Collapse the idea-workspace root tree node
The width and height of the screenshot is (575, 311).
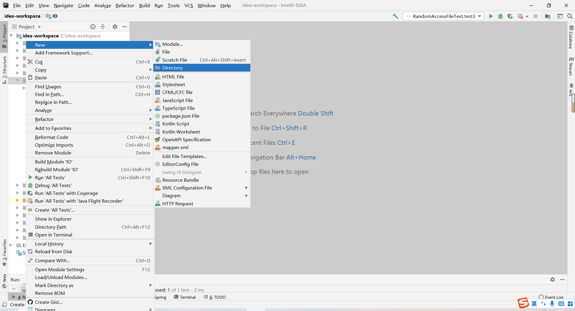tap(11, 36)
